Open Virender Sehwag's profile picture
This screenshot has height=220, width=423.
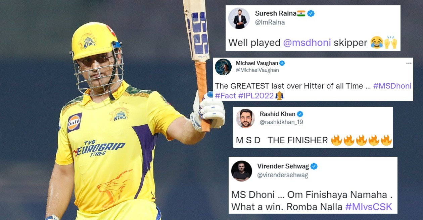[x=241, y=171]
